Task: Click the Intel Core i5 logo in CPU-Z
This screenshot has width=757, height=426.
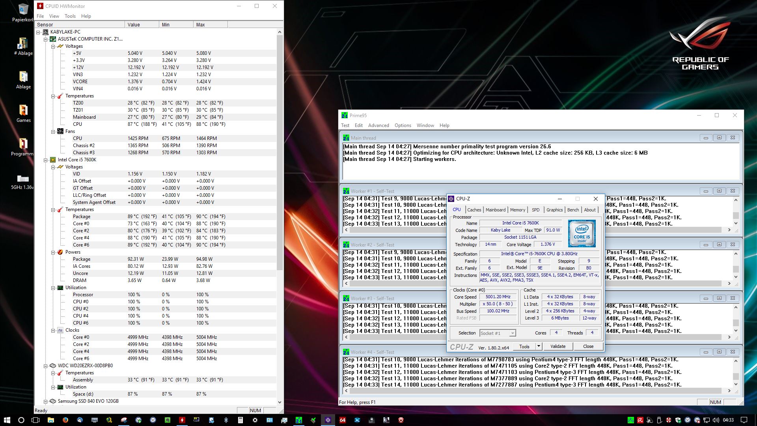Action: pos(582,234)
